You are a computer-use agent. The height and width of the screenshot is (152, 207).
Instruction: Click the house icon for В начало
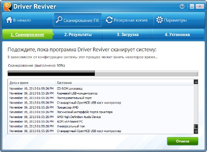pos(9,20)
